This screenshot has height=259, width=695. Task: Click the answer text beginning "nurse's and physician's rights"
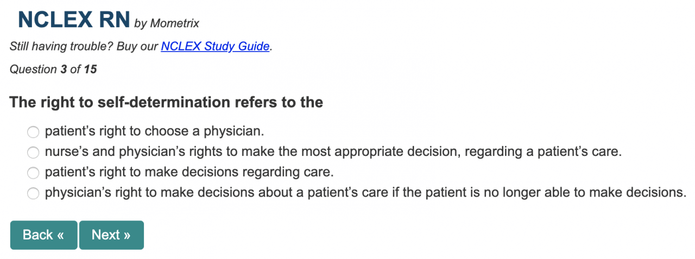pos(333,151)
